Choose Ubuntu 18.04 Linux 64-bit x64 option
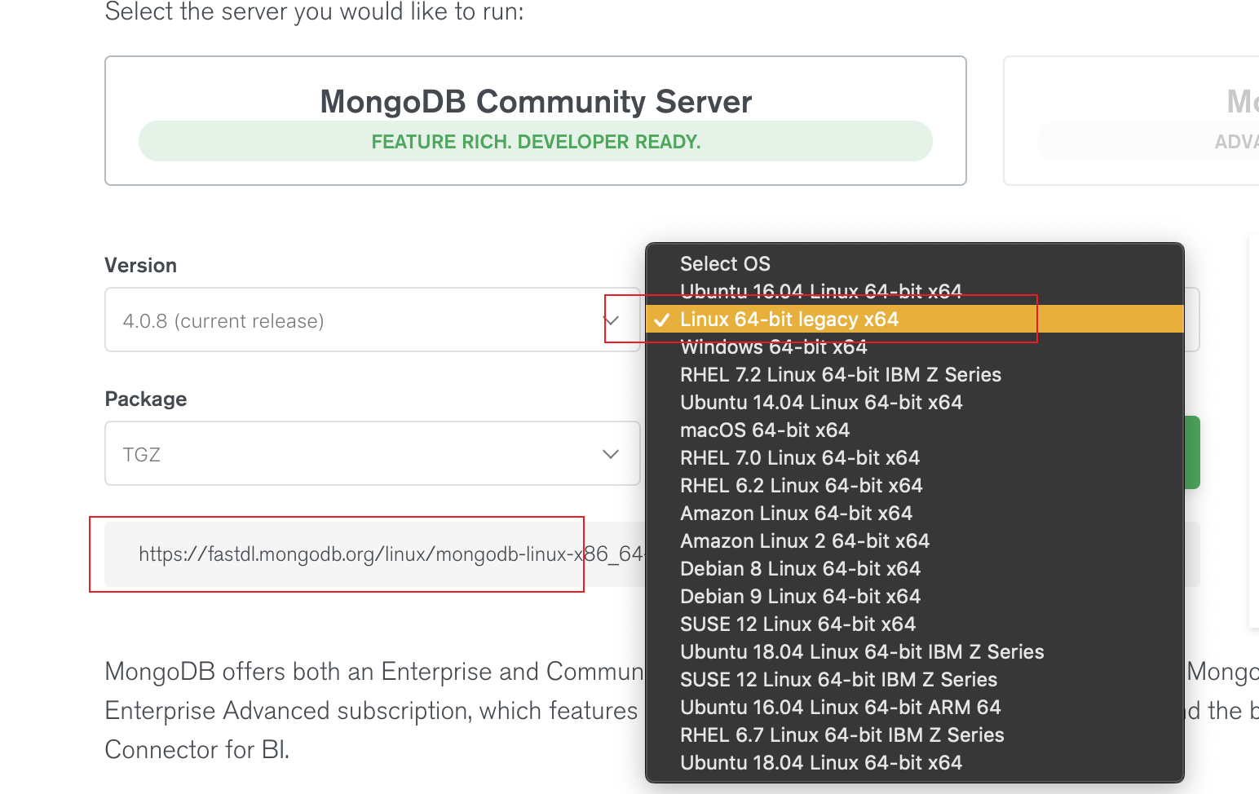The image size is (1259, 794). (914, 762)
